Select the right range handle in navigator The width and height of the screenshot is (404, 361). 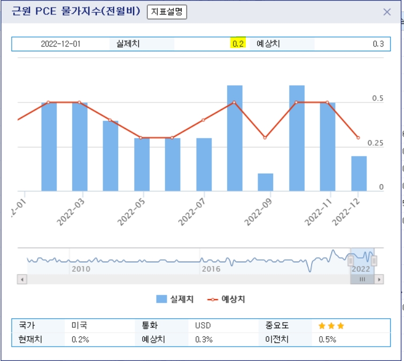pyautogui.click(x=374, y=261)
